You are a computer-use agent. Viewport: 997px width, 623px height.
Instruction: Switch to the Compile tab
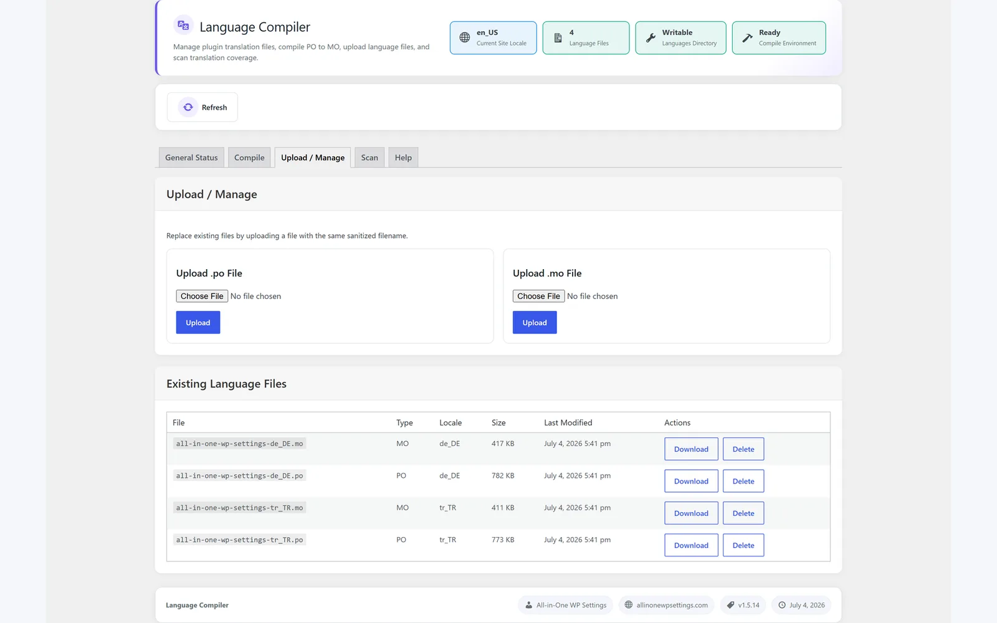249,158
